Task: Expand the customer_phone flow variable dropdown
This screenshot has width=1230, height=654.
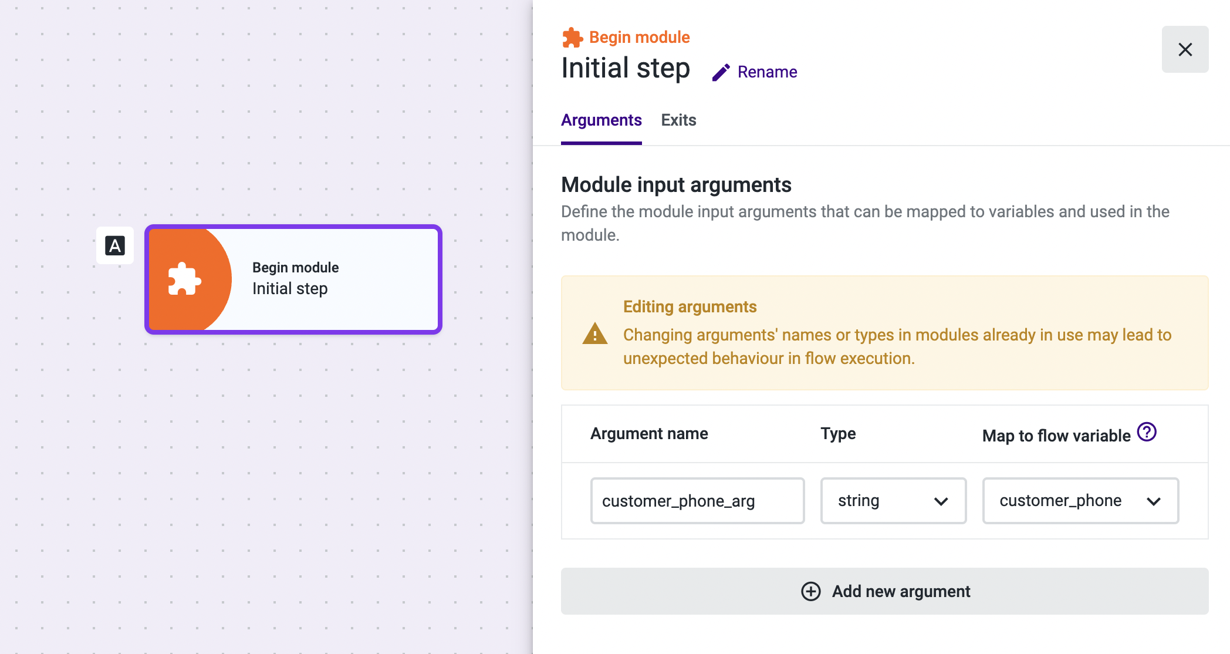Action: (1080, 501)
